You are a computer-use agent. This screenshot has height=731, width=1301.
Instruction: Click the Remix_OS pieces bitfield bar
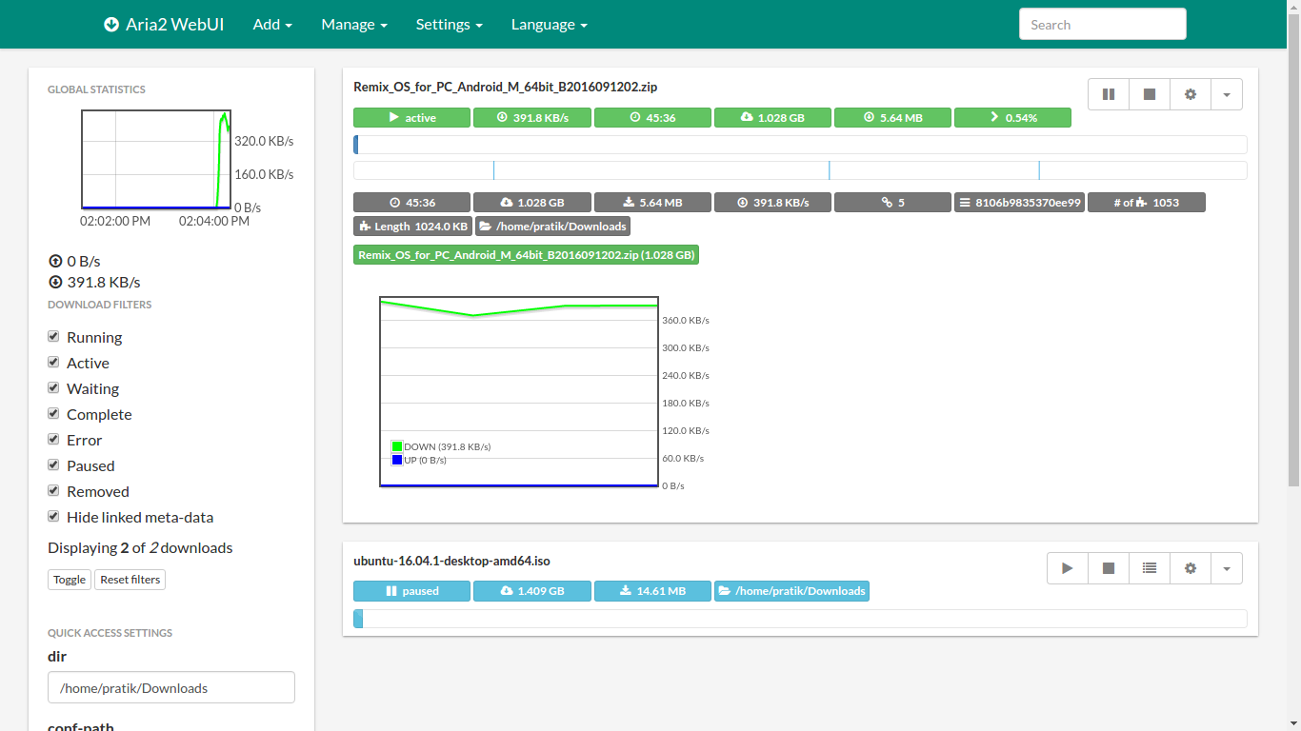tap(800, 170)
